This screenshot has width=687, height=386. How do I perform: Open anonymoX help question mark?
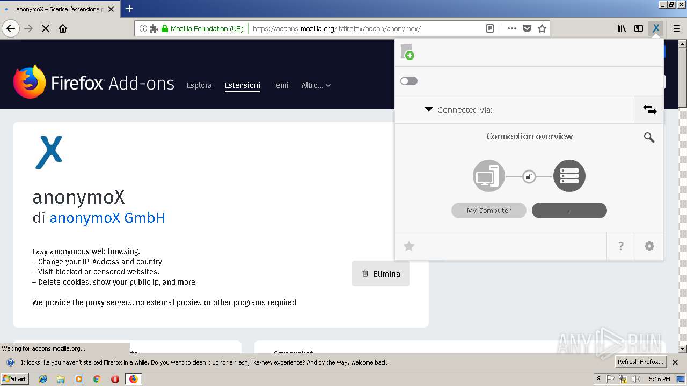[x=621, y=246]
